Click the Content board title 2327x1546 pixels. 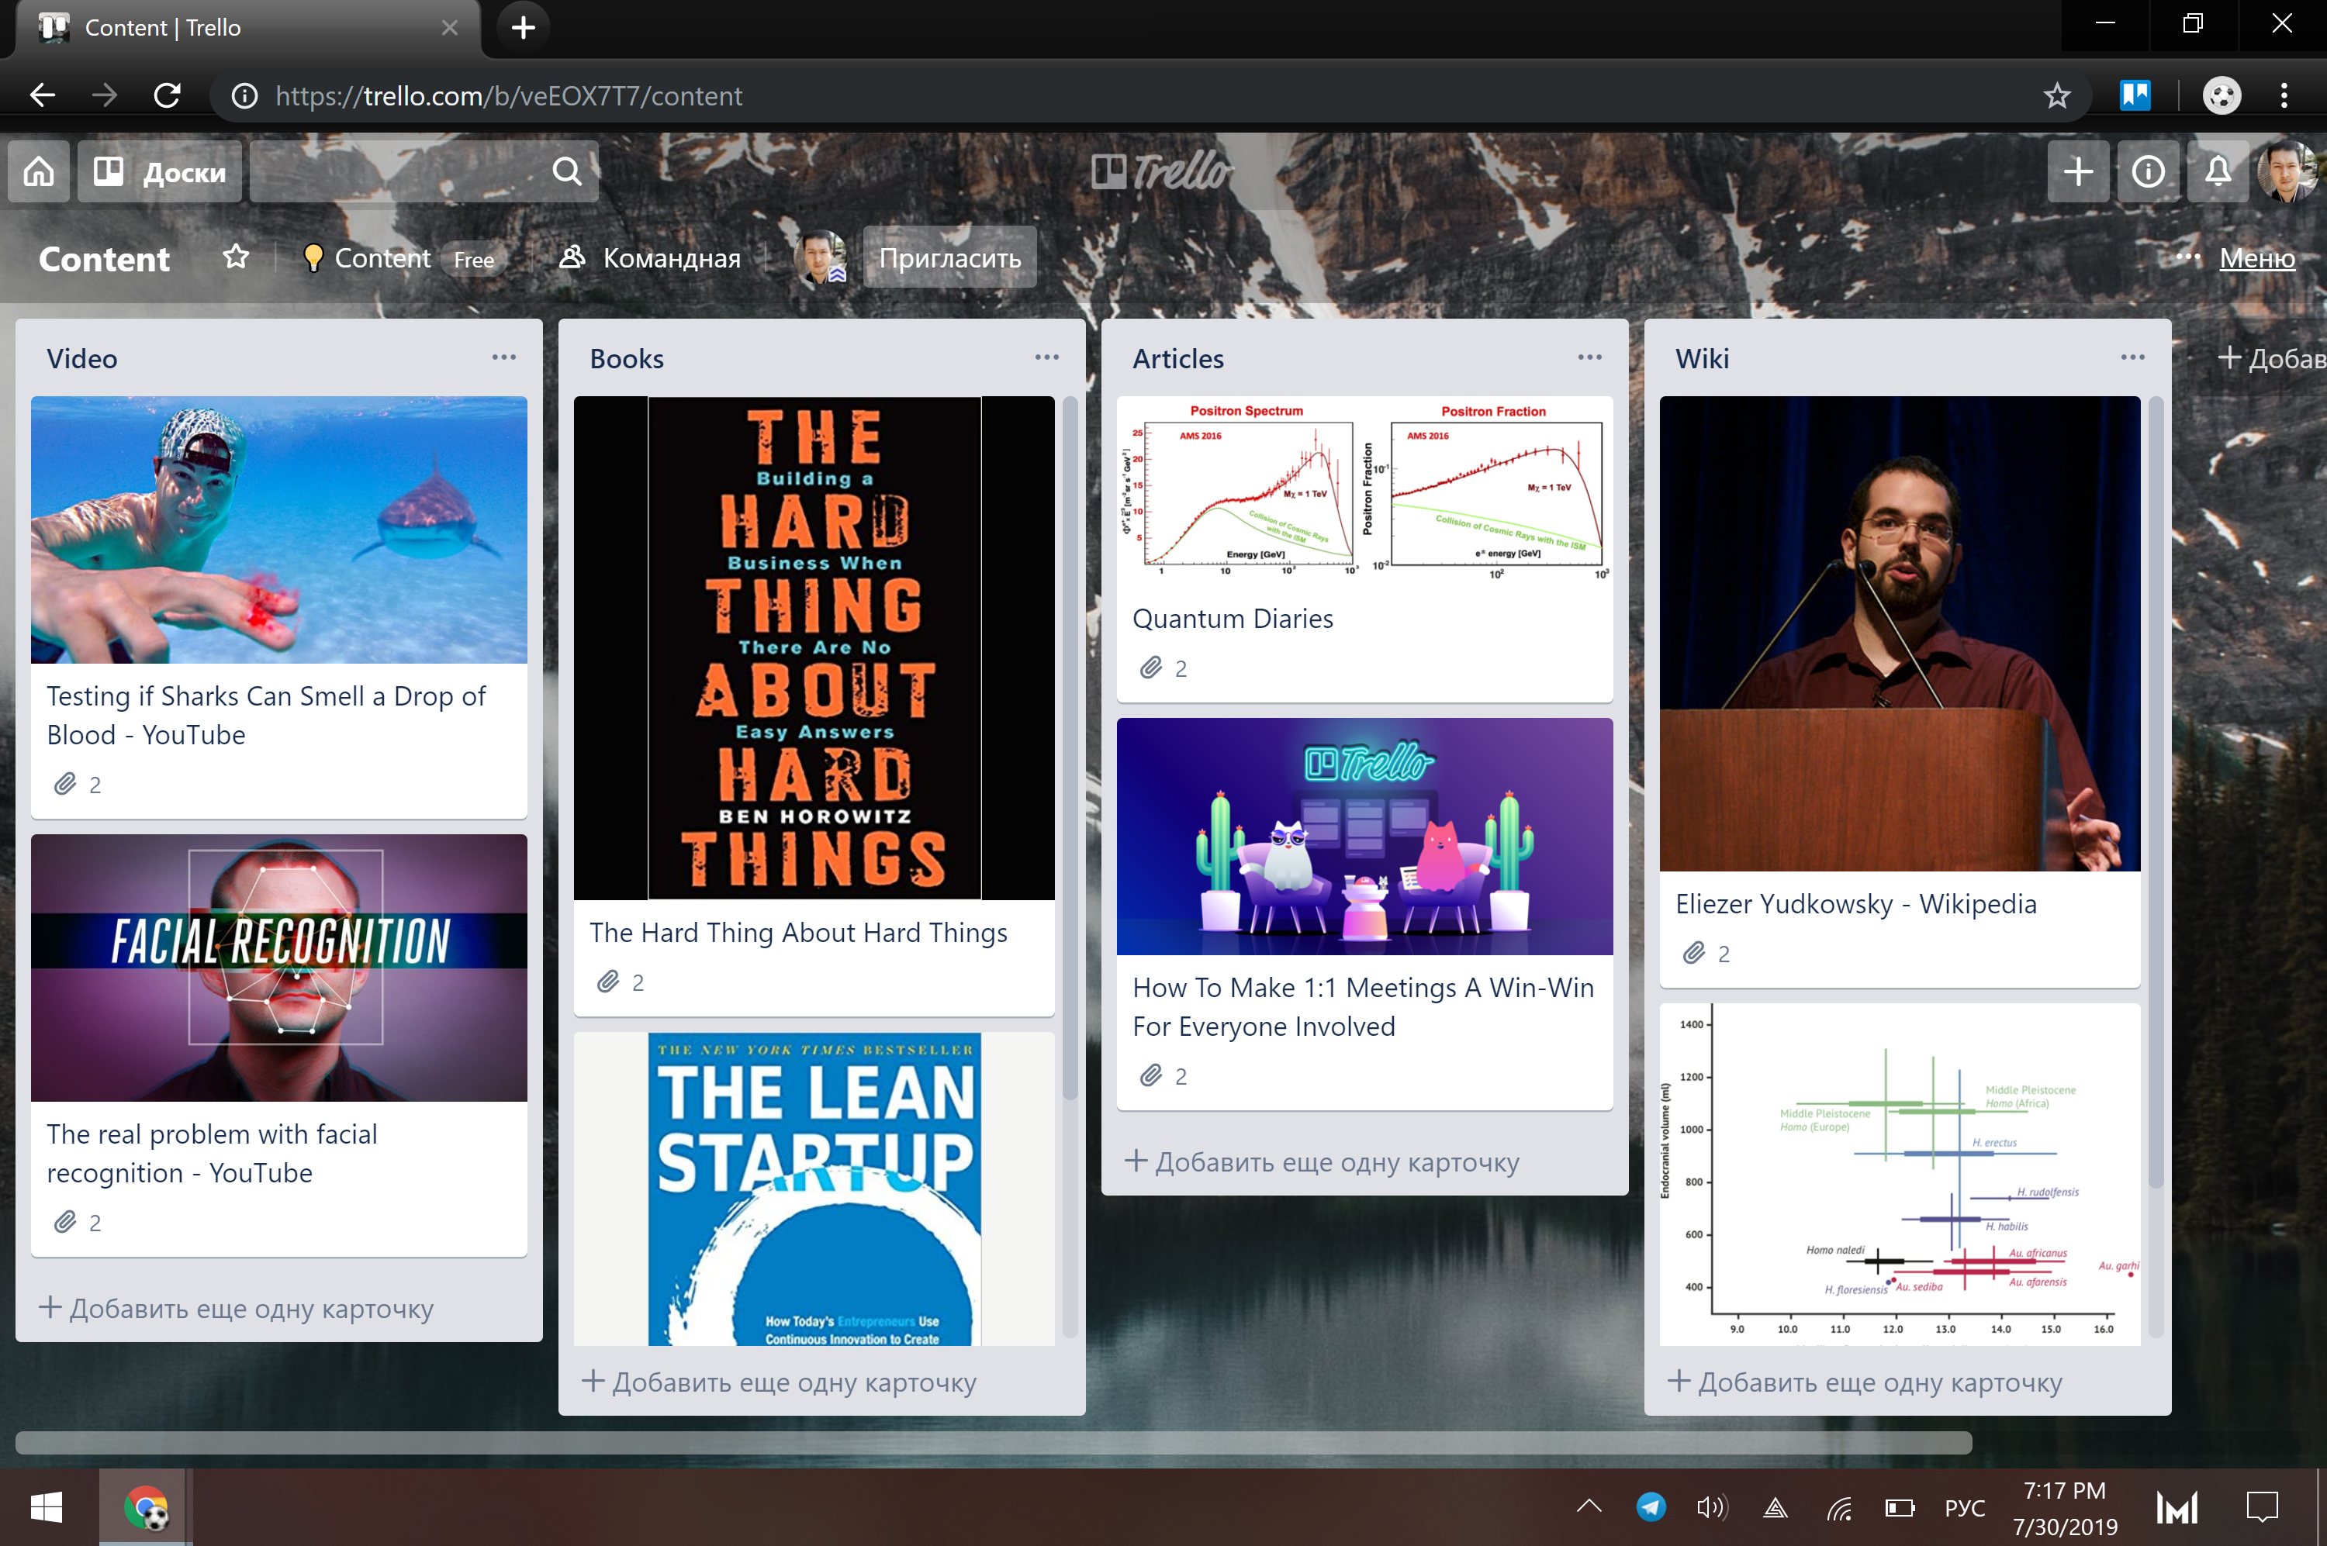(104, 258)
